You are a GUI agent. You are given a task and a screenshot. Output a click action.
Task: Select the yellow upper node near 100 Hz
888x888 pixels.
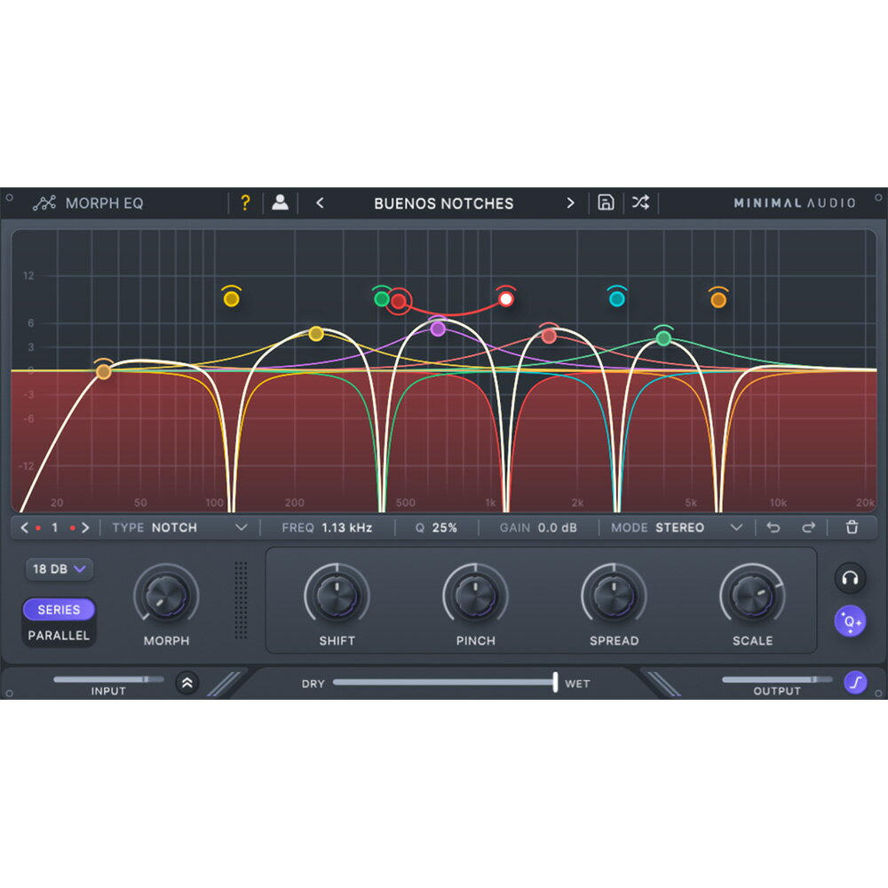[231, 298]
